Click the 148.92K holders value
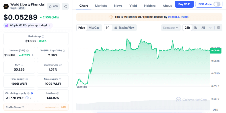Image resolution: width=226 pixels, height=113 pixels. [53, 98]
